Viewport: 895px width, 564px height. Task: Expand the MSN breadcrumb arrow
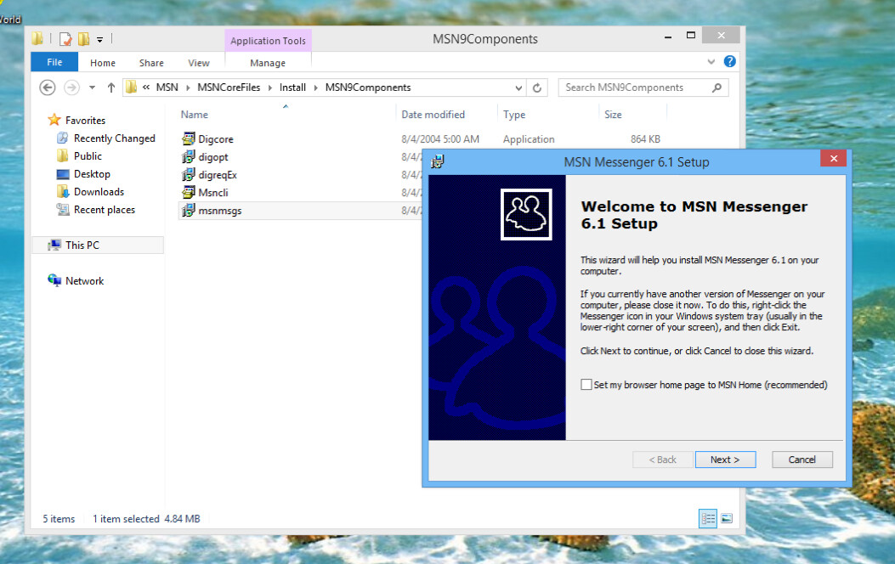pyautogui.click(x=188, y=87)
